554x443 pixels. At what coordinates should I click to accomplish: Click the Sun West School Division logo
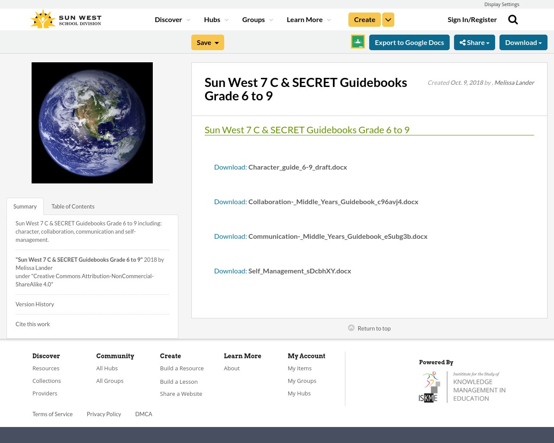pyautogui.click(x=65, y=18)
